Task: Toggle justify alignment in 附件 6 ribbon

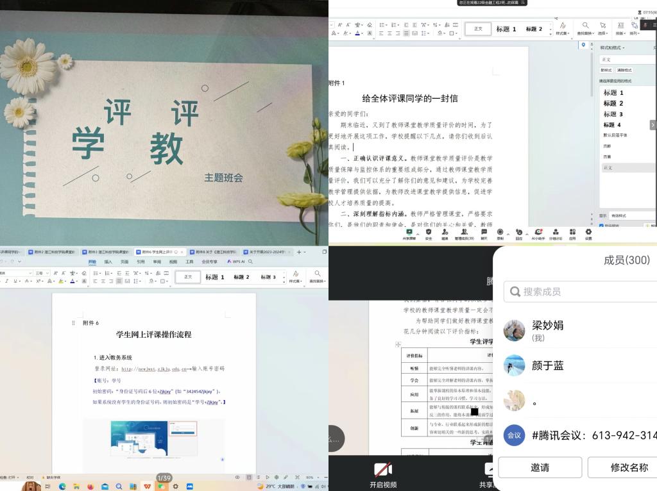Action: click(x=119, y=281)
